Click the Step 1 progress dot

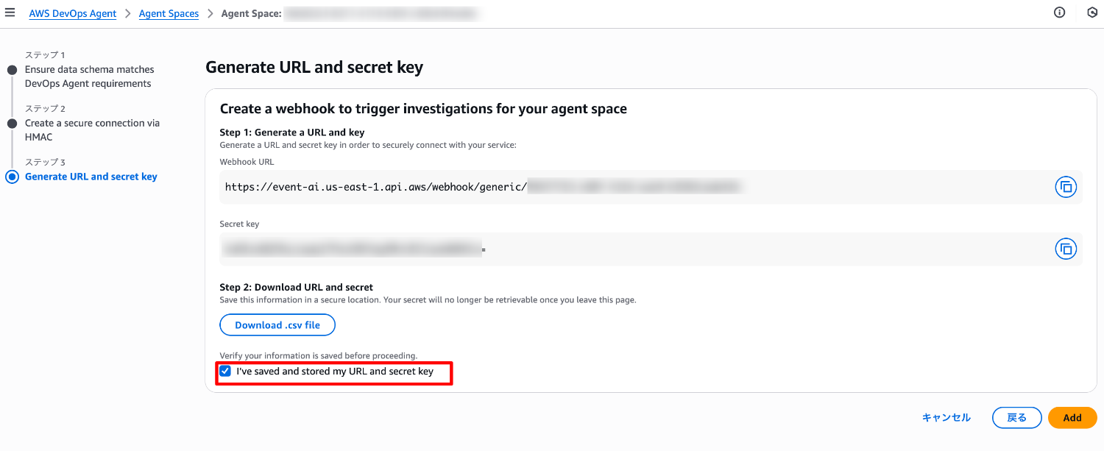pos(12,70)
